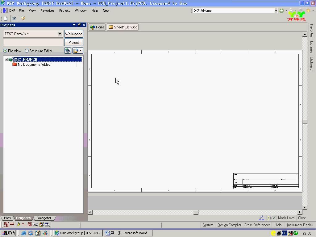The height and width of the screenshot is (237, 316).
Task: Click the horizontal scrollbar thumb
Action: [x=196, y=212]
